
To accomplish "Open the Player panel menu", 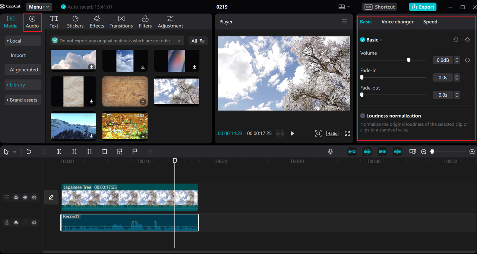I will [x=344, y=22].
